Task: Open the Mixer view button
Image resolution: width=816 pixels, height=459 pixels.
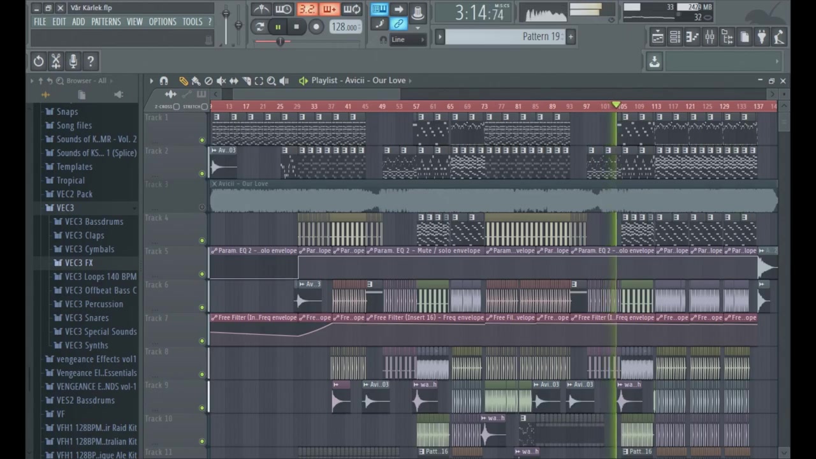Action: 710,38
